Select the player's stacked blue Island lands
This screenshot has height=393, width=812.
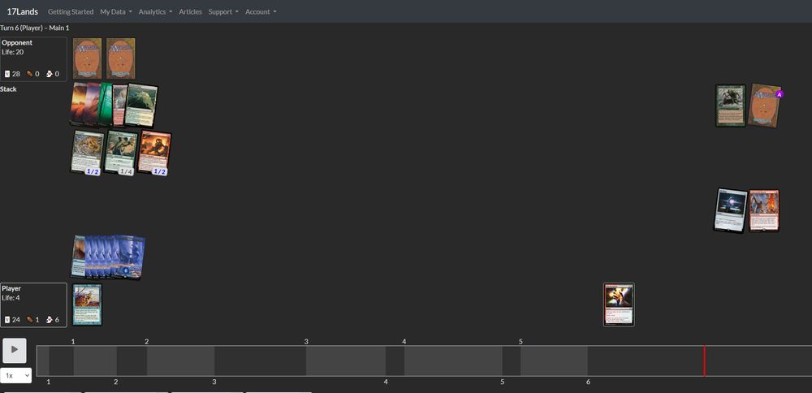coord(115,257)
